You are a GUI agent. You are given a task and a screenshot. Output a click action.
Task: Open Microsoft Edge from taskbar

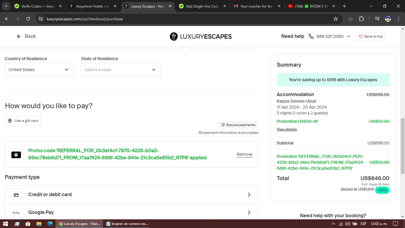click(50, 224)
